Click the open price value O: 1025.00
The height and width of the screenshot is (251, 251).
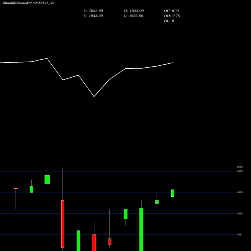tap(93, 11)
